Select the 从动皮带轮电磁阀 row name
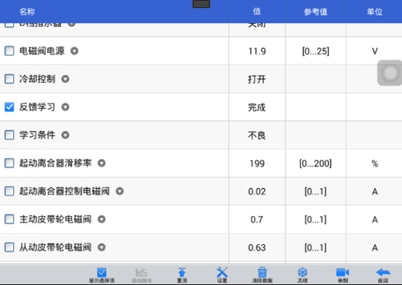The width and height of the screenshot is (402, 285). (56, 247)
